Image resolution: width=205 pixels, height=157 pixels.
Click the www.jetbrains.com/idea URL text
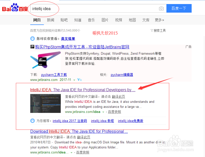[x=83, y=112]
